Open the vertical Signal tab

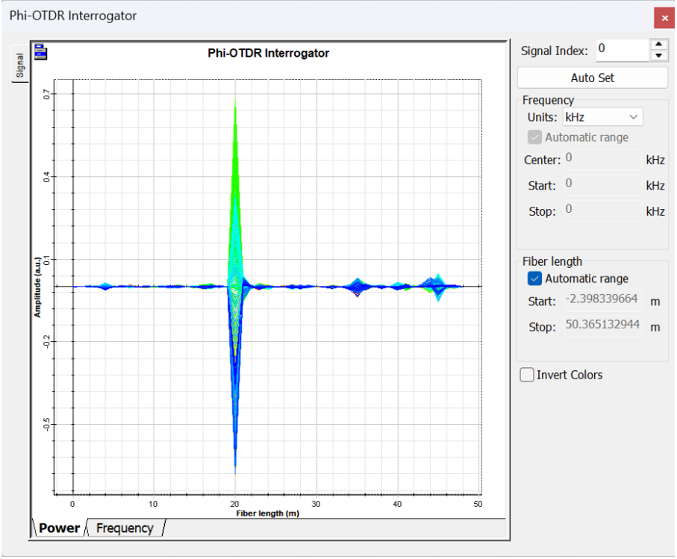[20, 65]
